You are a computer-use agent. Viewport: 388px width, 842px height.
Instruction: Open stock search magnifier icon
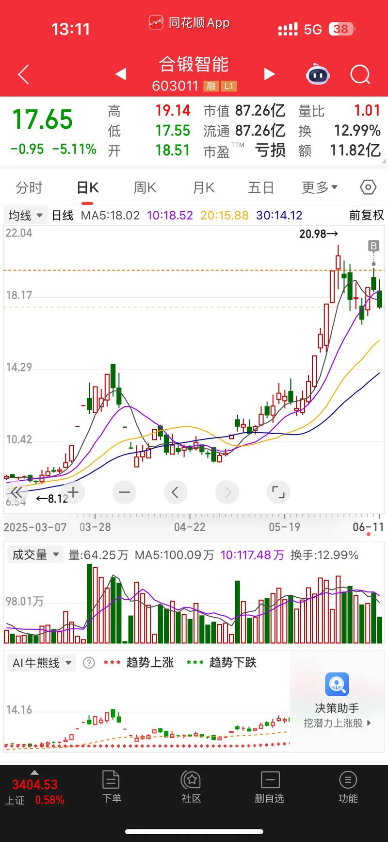coord(360,75)
